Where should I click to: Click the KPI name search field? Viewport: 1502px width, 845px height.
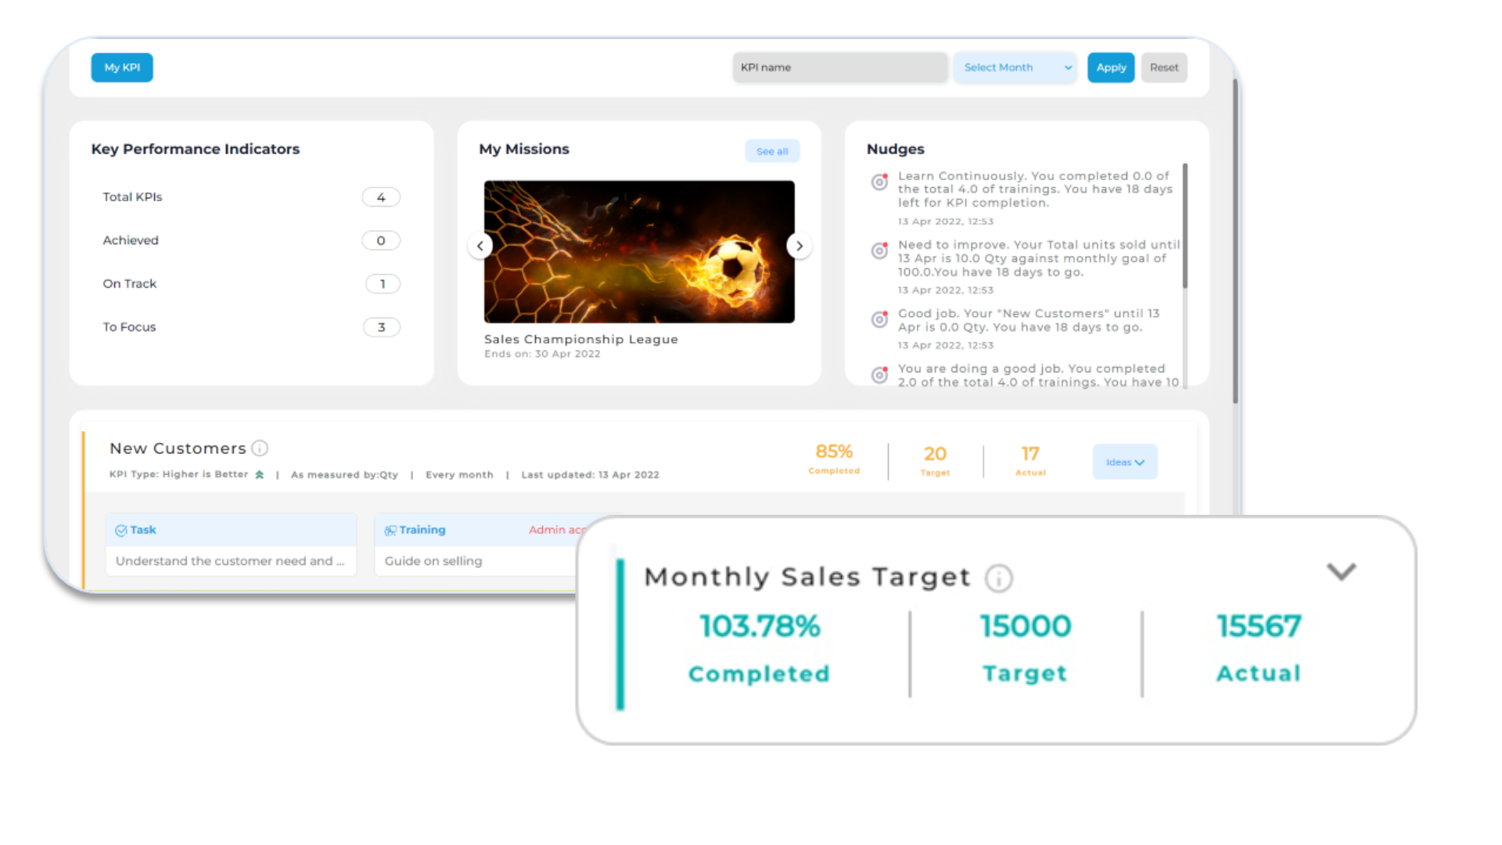tap(839, 67)
